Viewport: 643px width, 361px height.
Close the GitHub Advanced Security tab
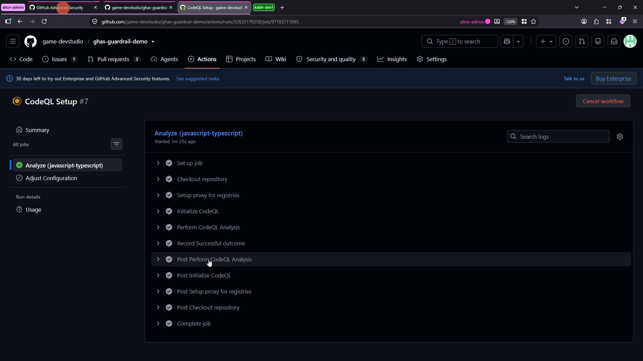[95, 7]
